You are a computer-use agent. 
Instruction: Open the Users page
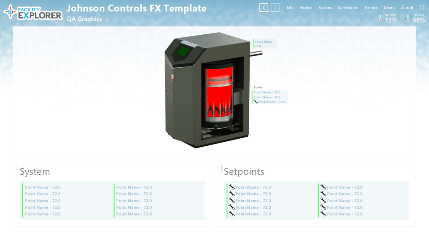click(389, 8)
